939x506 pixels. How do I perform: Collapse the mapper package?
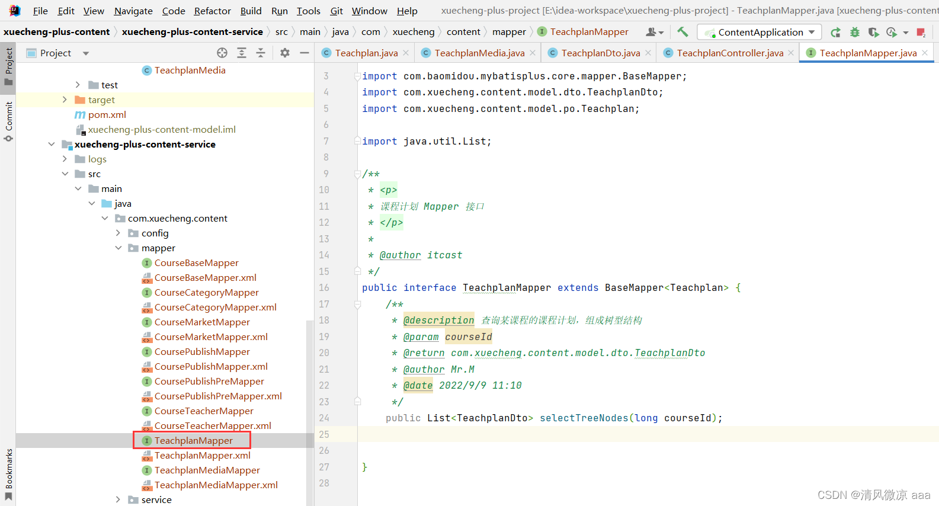click(118, 248)
